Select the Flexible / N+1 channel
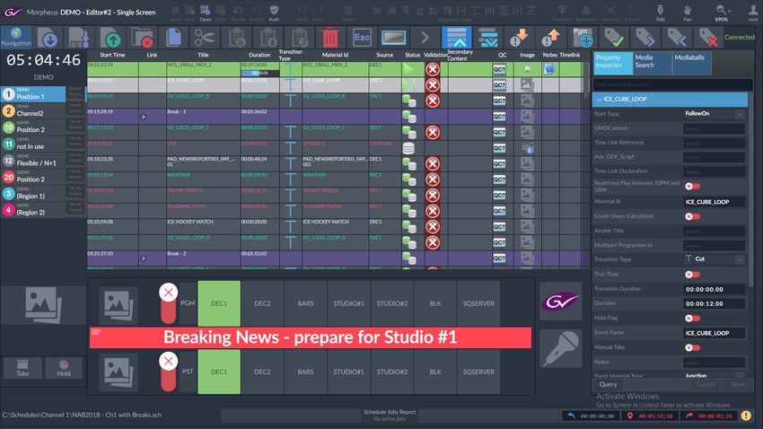 tap(33, 160)
